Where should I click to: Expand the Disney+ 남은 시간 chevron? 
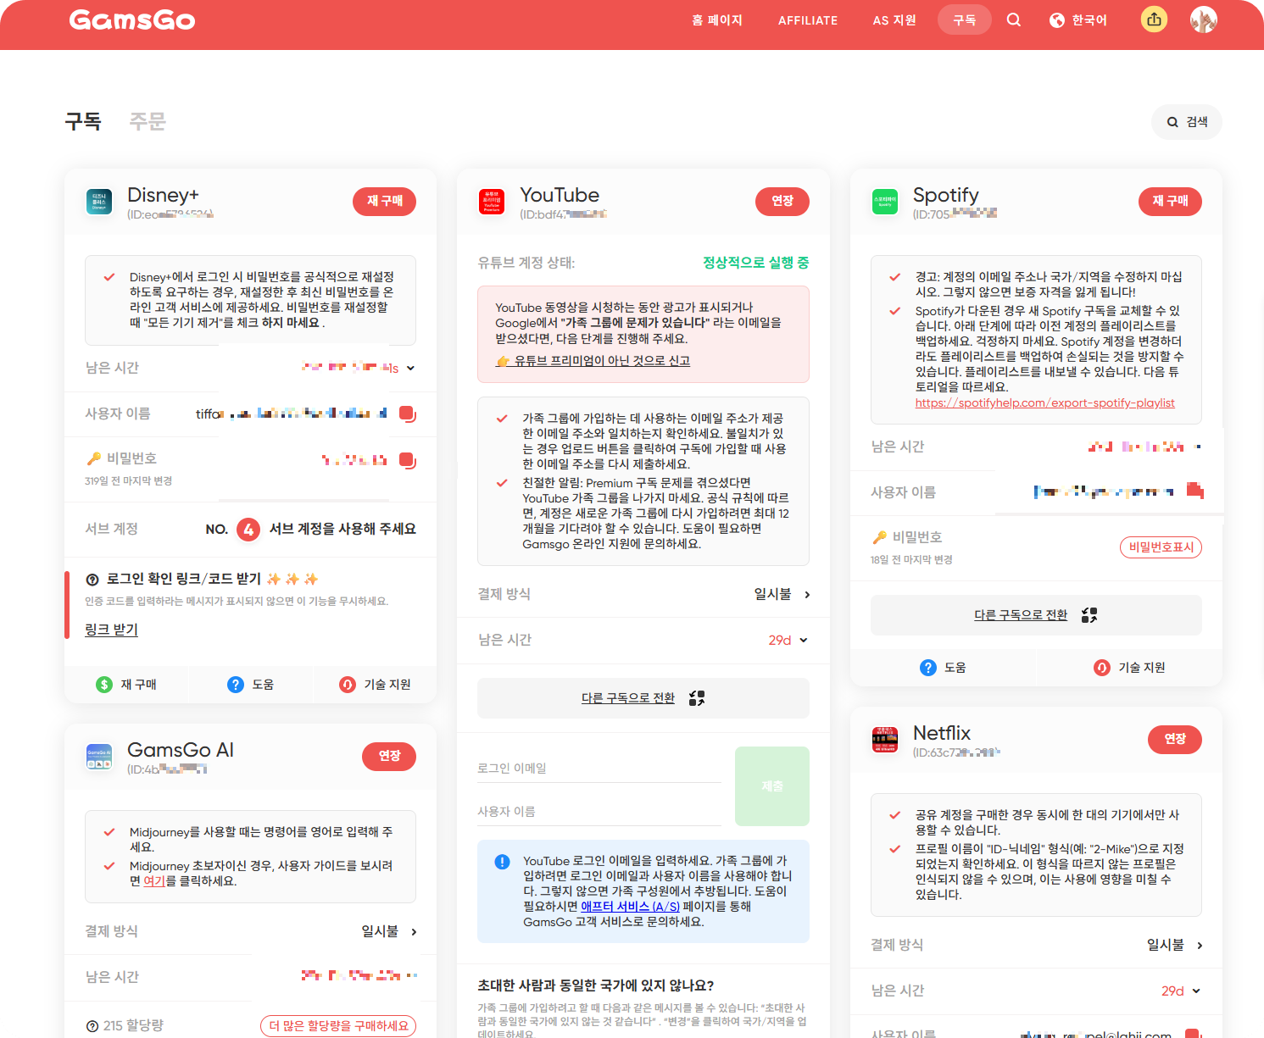tap(411, 368)
